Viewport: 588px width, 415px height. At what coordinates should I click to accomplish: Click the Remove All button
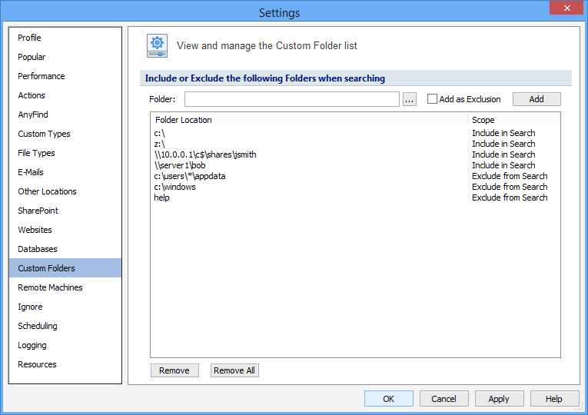234,370
